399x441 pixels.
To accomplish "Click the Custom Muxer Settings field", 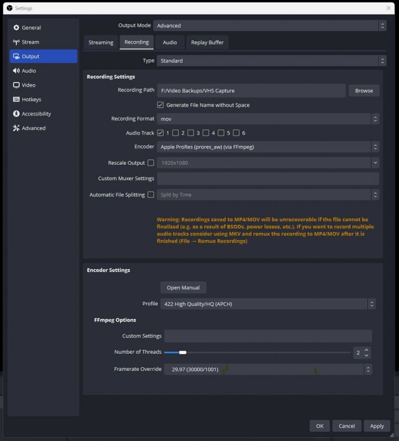I will (x=268, y=179).
